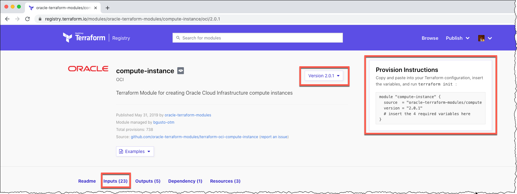This screenshot has height=194, width=517.
Task: Click the OCI provider label
Action: 120,79
